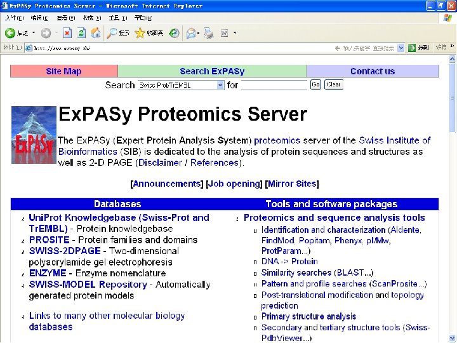Viewport: 457px width, 343px height.
Task: Open the SWISS-MODEL Repository link
Action: tap(88, 285)
